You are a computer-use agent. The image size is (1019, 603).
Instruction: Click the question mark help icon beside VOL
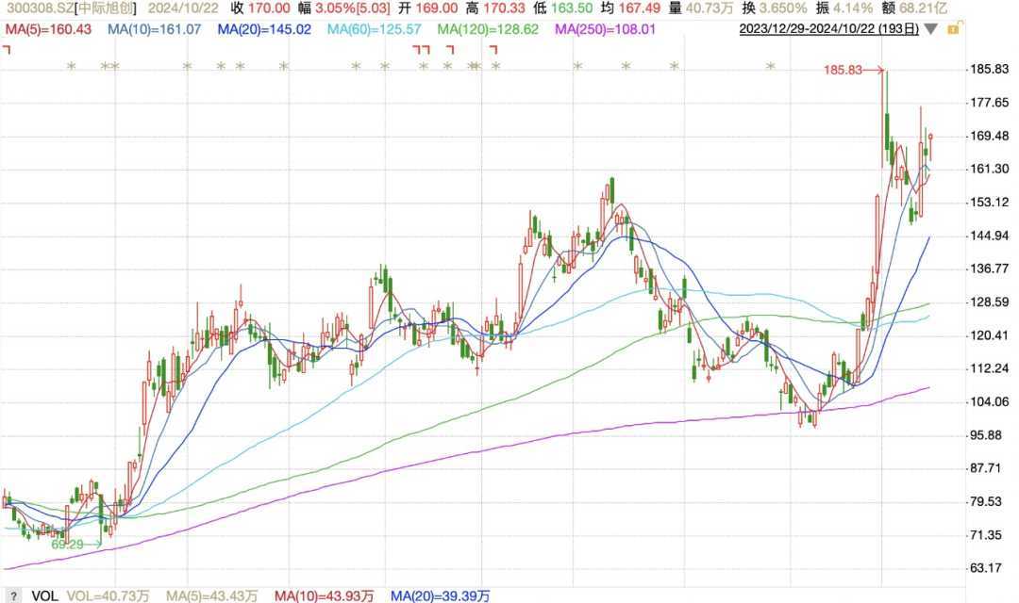pyautogui.click(x=14, y=595)
